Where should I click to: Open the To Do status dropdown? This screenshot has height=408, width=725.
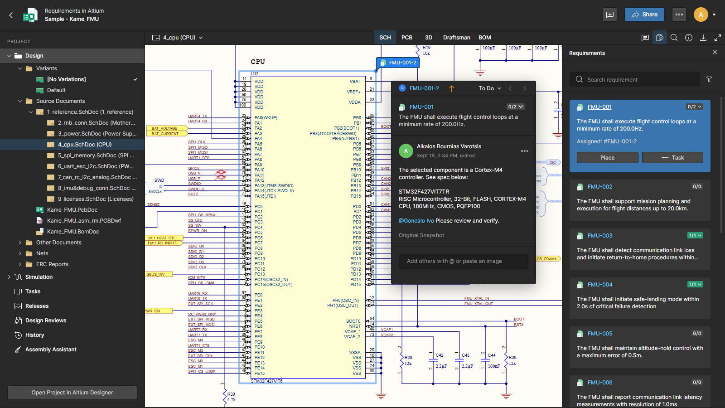(489, 88)
